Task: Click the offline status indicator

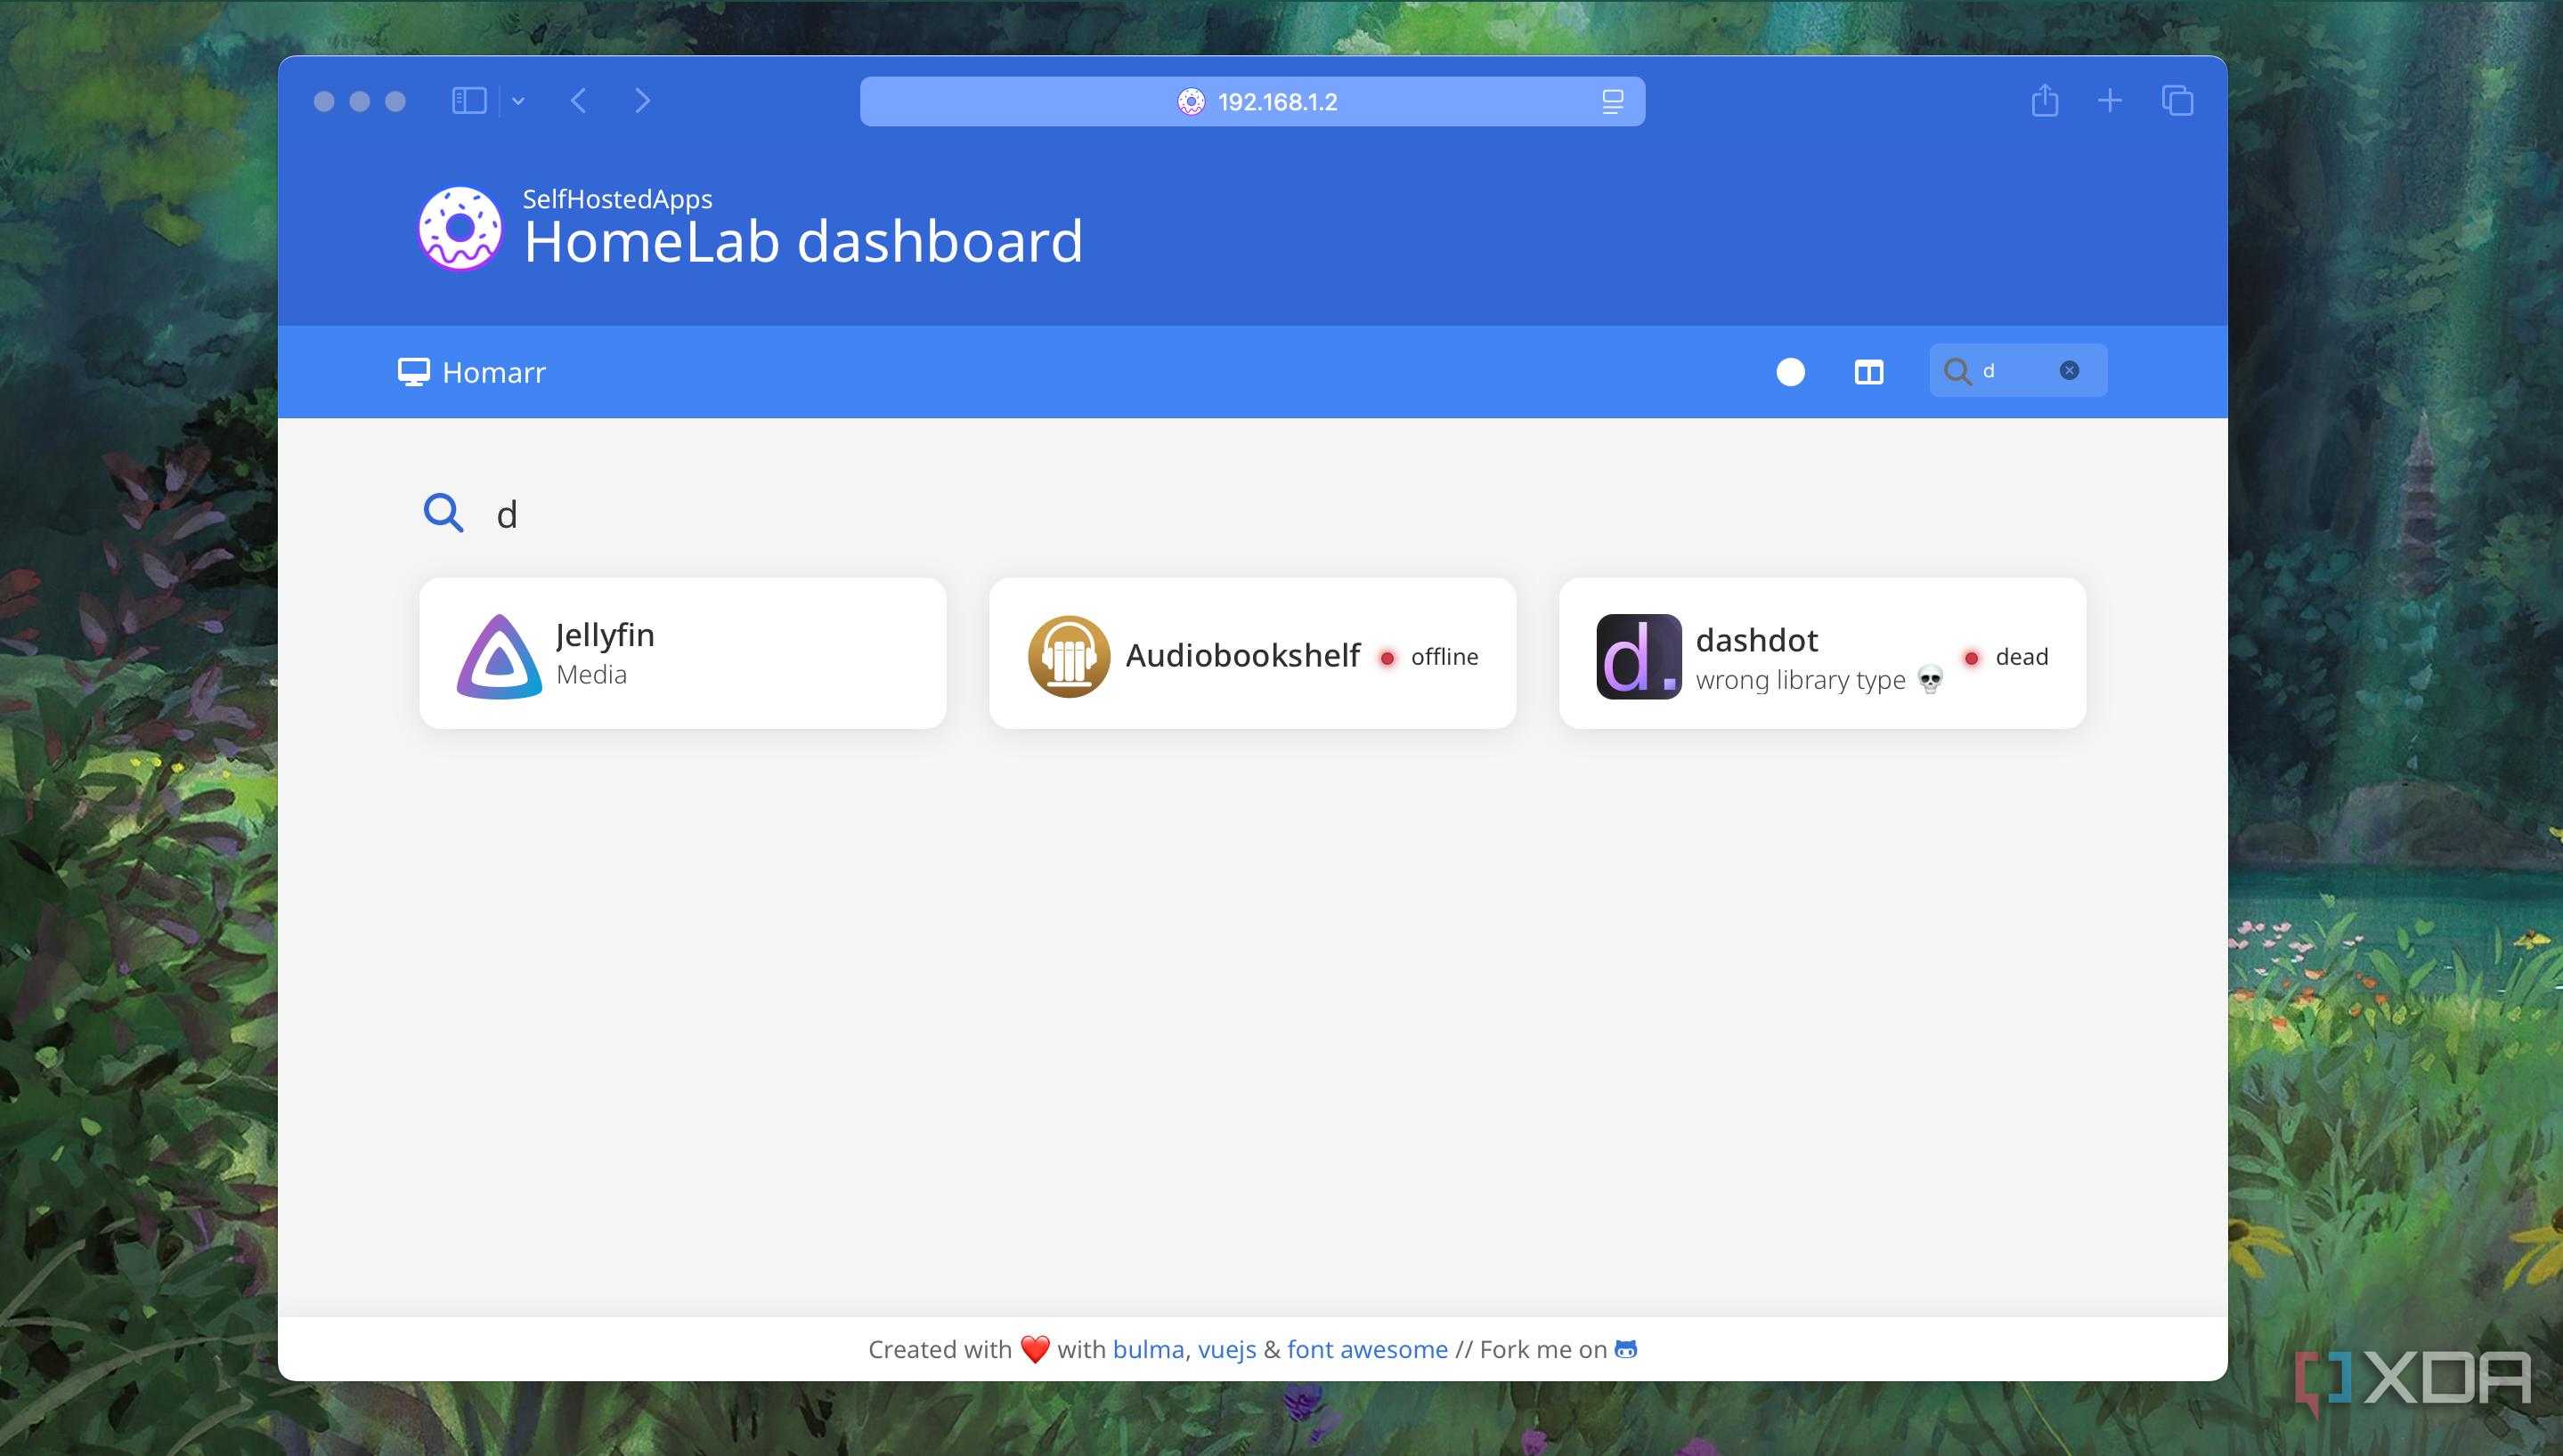Action: 1429,657
